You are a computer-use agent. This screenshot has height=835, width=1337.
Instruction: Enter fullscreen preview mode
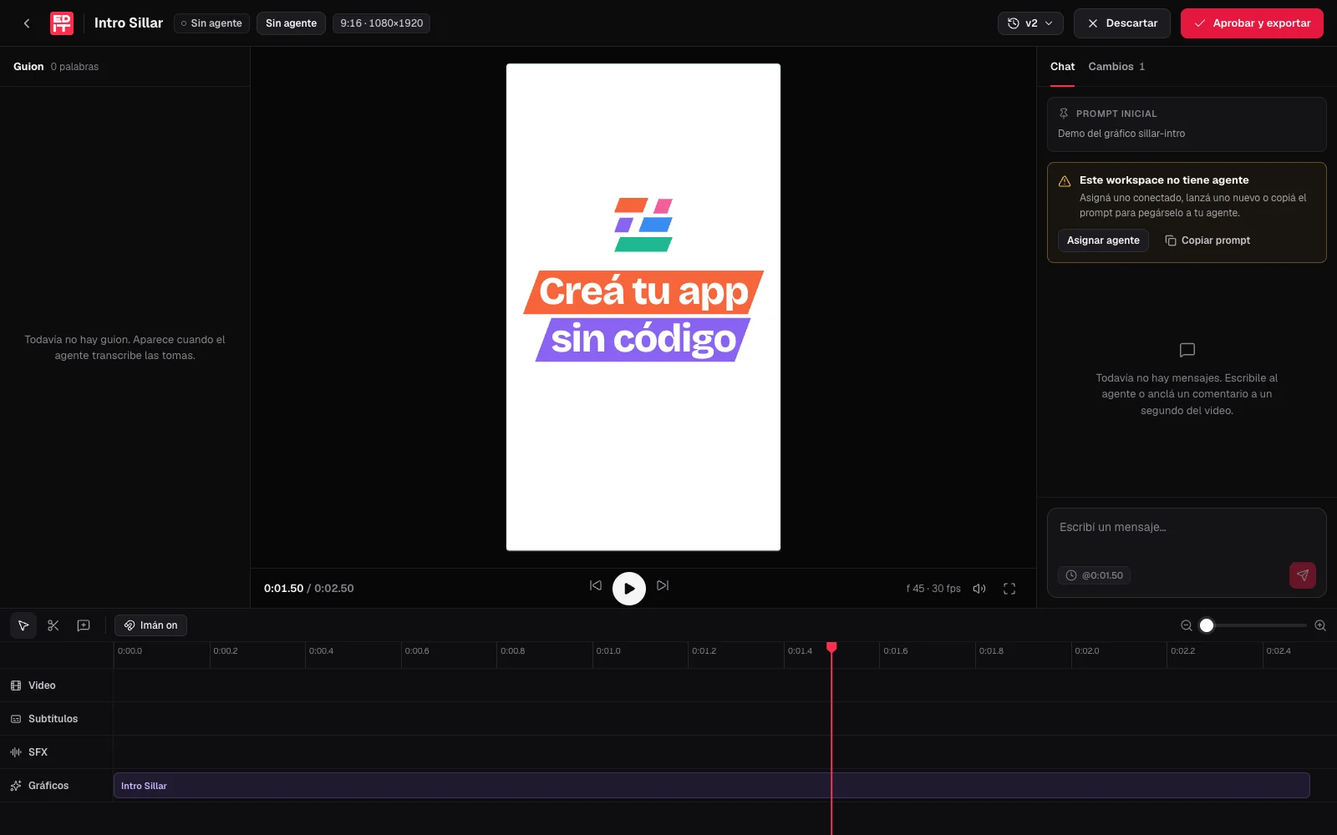tap(1009, 589)
